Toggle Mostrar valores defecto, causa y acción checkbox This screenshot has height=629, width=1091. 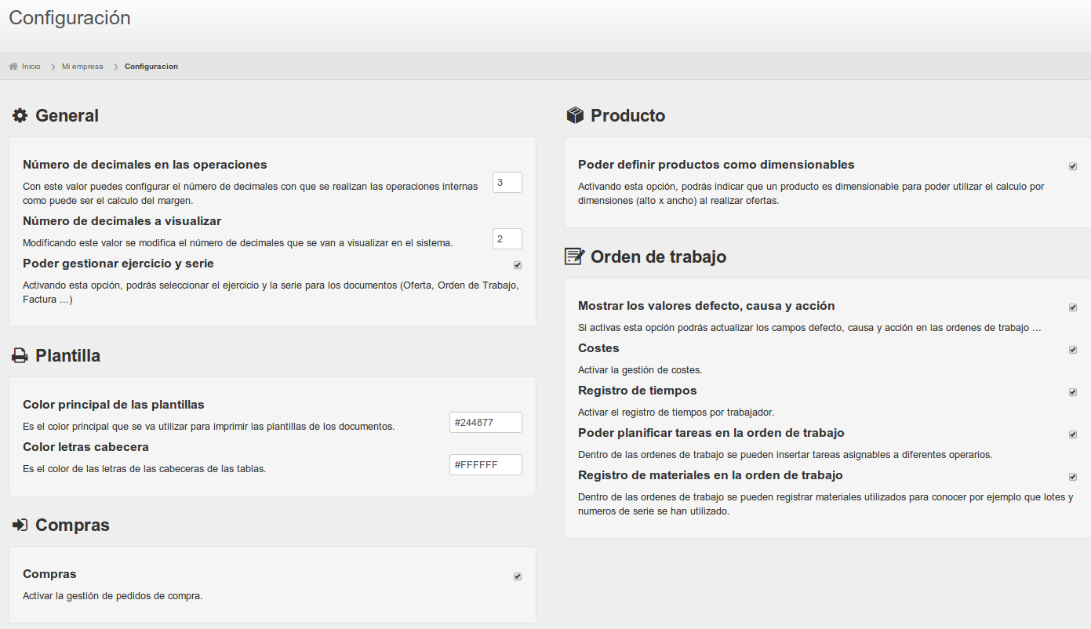pyautogui.click(x=1073, y=307)
